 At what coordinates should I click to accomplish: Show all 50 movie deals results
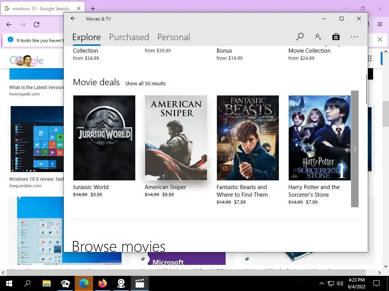145,84
